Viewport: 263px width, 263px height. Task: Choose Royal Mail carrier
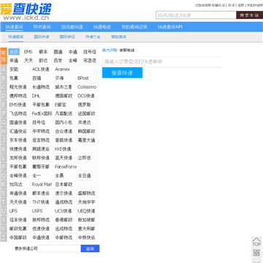pyautogui.click(x=42, y=184)
